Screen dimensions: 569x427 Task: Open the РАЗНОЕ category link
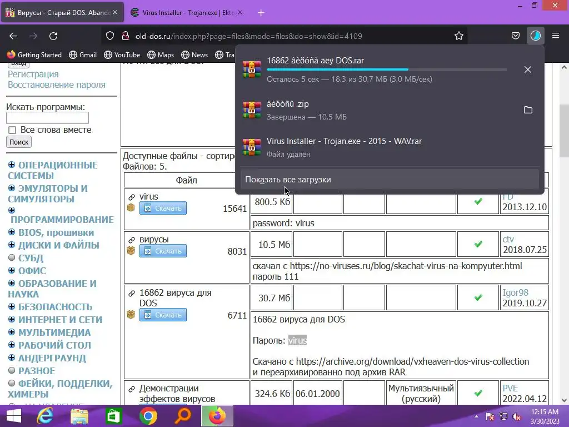click(x=37, y=371)
